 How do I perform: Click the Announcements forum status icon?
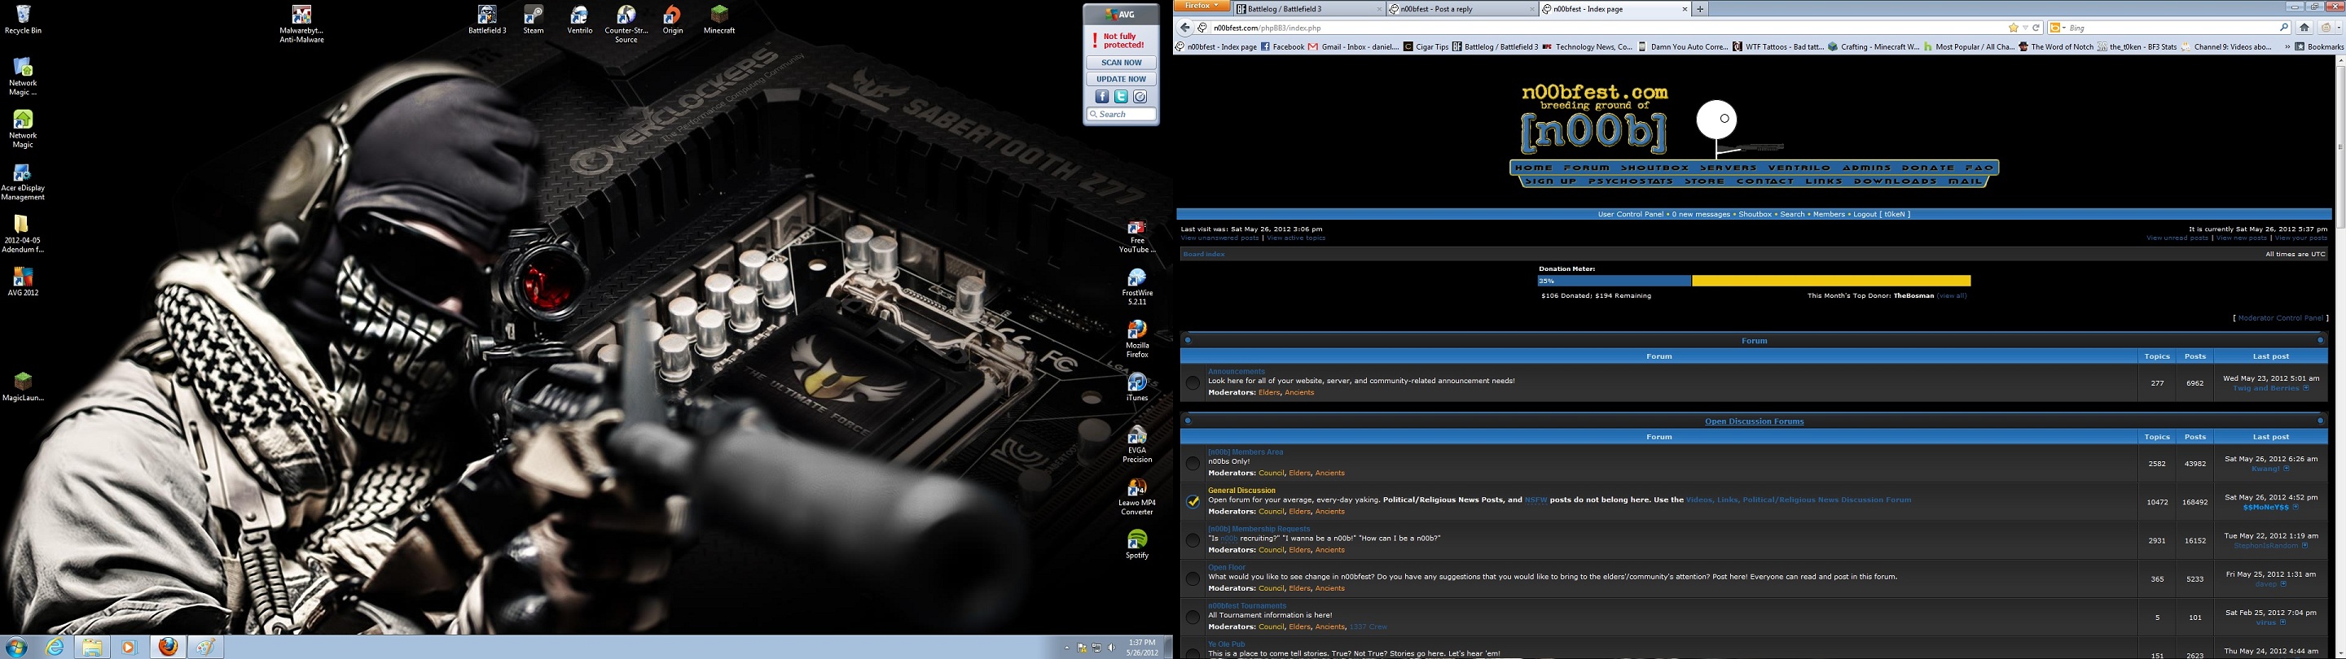click(x=1193, y=383)
